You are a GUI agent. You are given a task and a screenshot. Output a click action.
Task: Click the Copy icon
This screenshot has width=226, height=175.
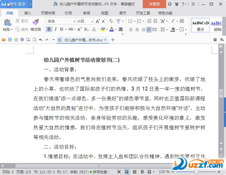pyautogui.click(x=17, y=29)
